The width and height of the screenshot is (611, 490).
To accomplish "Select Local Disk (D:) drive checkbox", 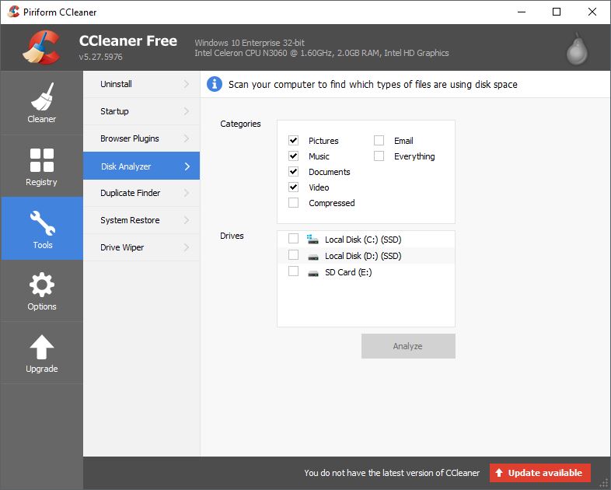I will click(x=293, y=254).
